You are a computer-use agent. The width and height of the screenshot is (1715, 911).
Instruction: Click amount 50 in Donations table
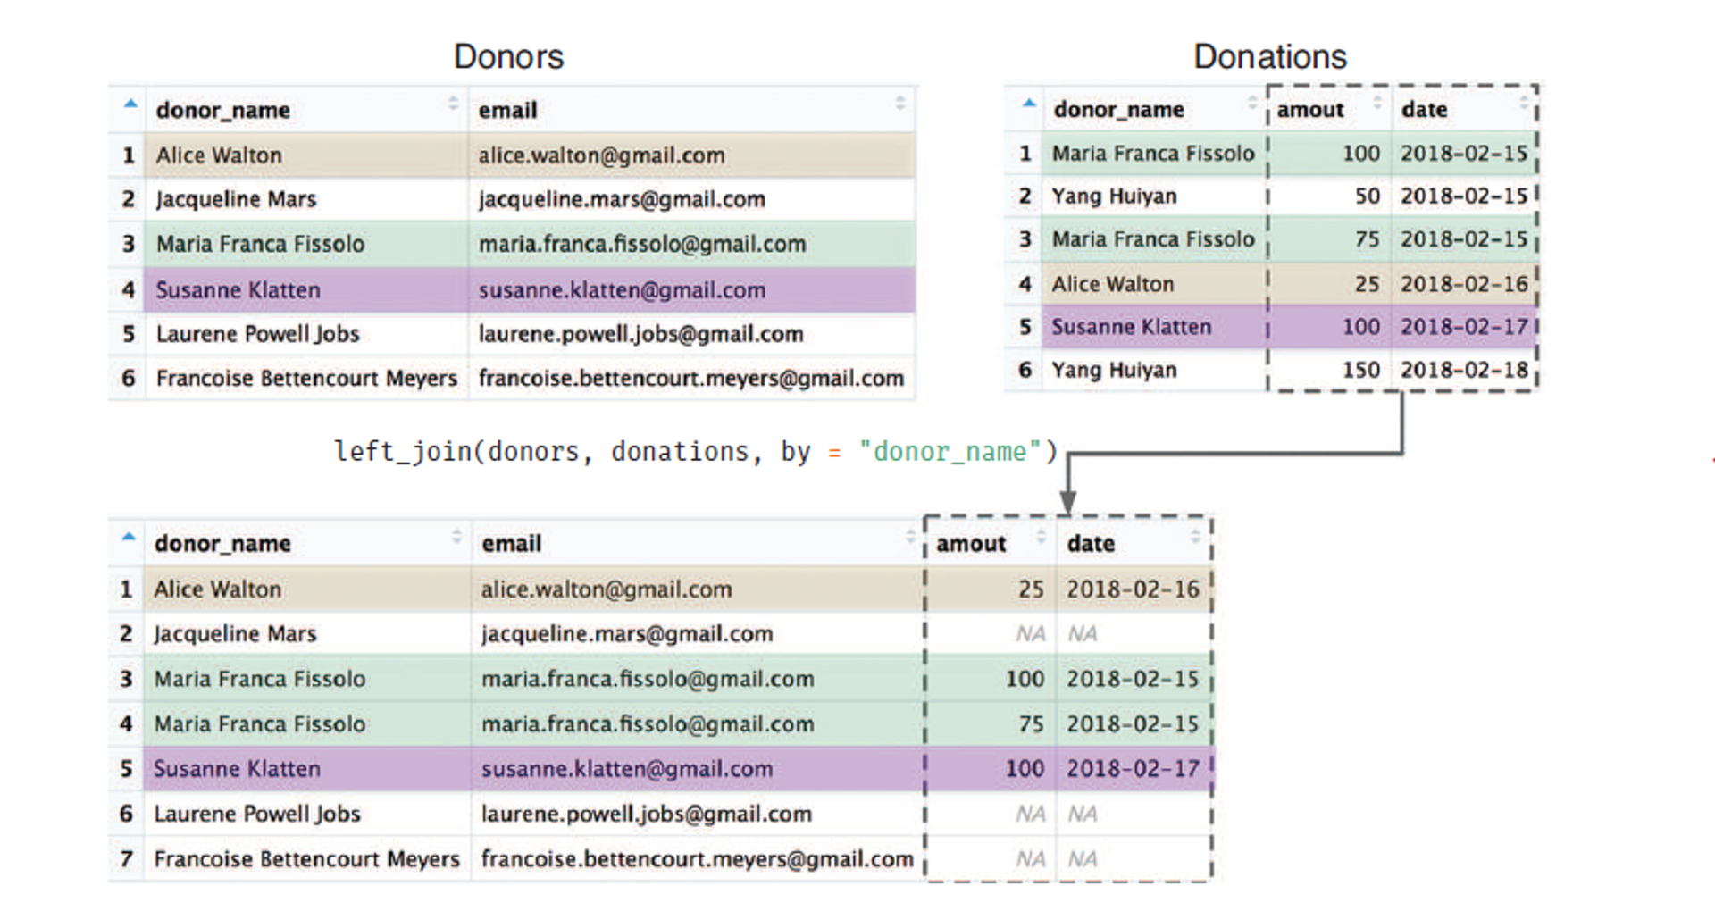[1367, 196]
